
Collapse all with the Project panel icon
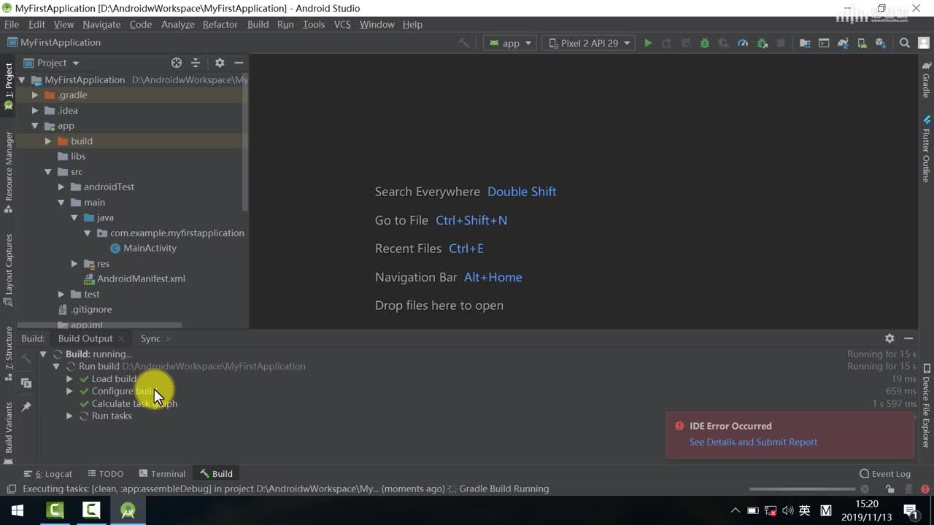(196, 63)
